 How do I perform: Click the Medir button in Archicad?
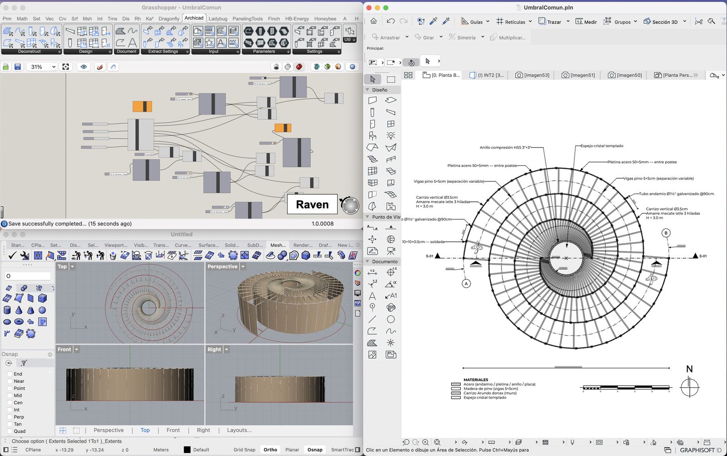coord(586,21)
